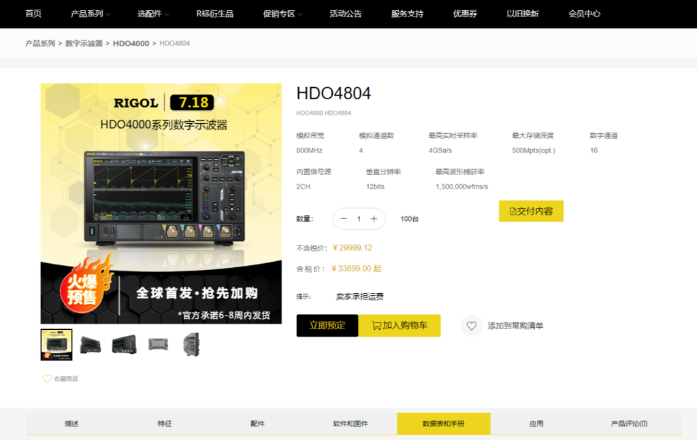
Task: Click the 500Mpts(opt.) memory depth value
Action: (534, 150)
